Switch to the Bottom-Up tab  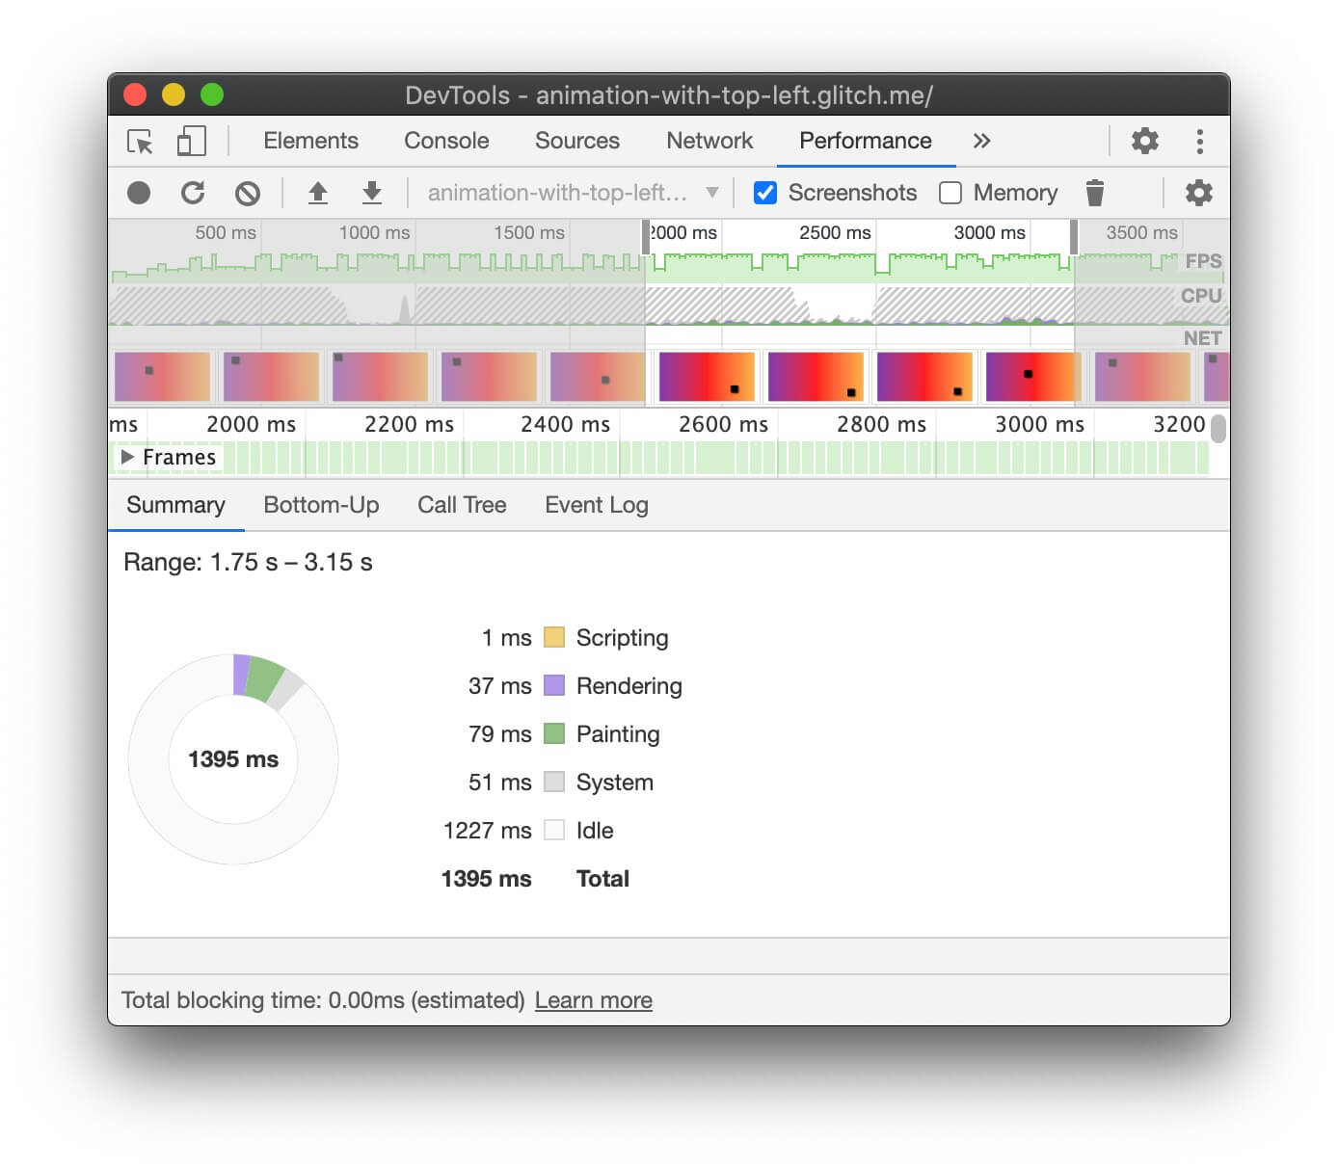(321, 505)
